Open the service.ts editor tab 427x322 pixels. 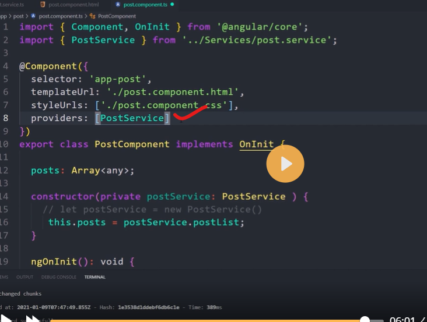coord(12,5)
